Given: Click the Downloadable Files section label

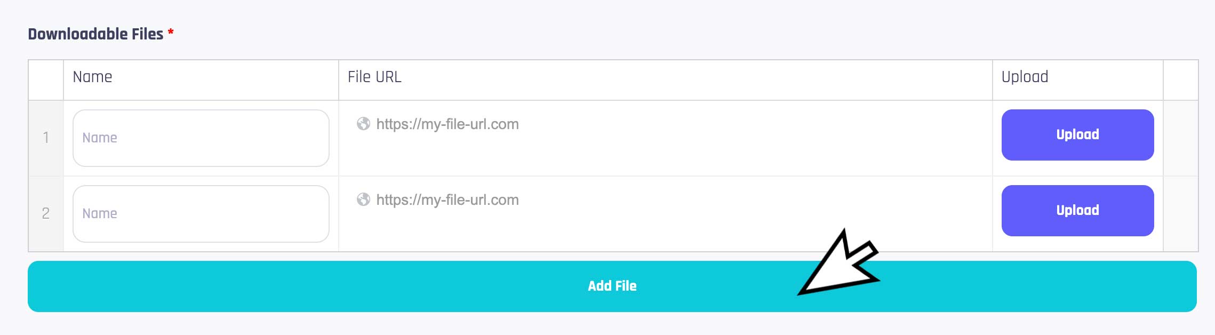Looking at the screenshot, I should pos(95,34).
